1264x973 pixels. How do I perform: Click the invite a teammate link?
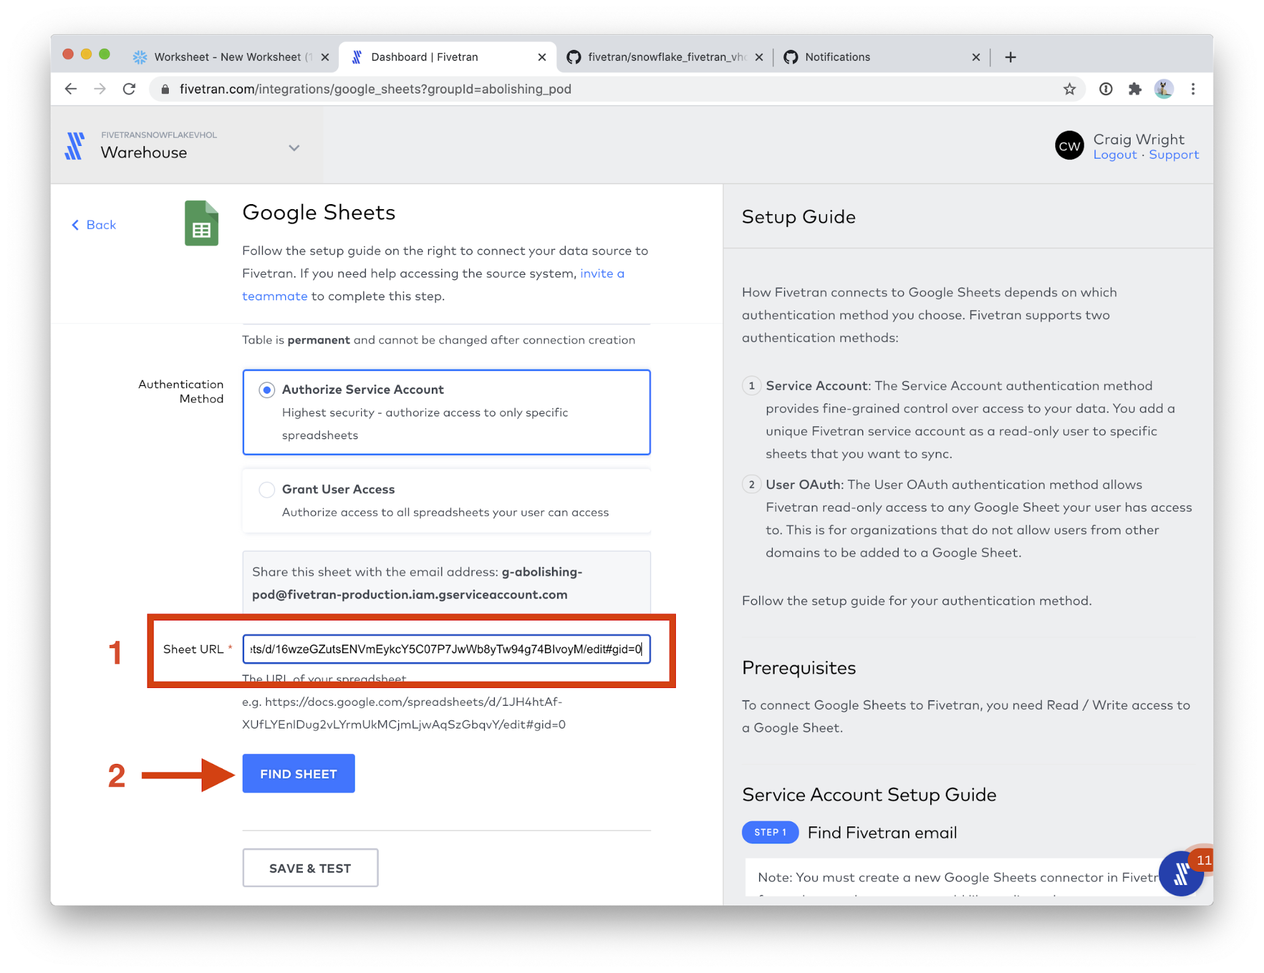pyautogui.click(x=601, y=274)
